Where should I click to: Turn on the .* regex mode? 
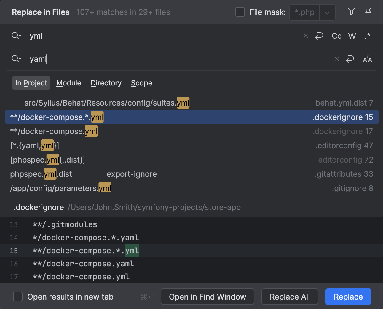pyautogui.click(x=367, y=36)
